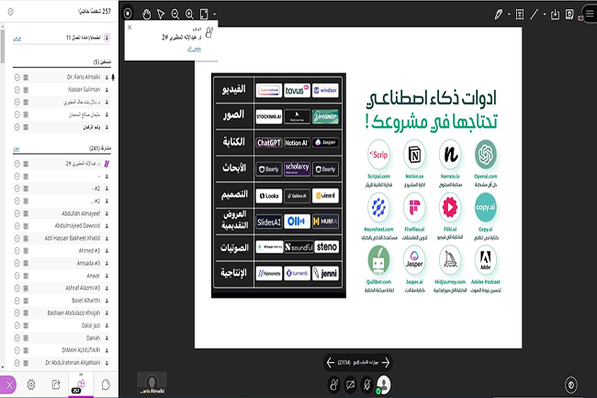Select the pencil drawing tool
This screenshot has width=597, height=398.
click(x=498, y=15)
